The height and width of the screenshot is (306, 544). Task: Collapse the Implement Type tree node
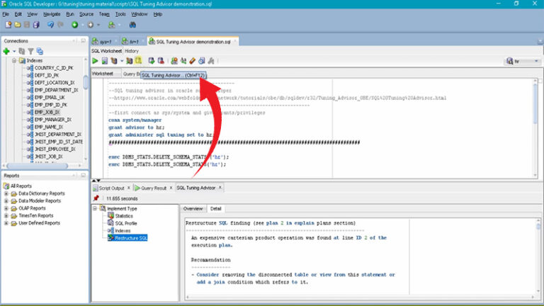coord(95,208)
